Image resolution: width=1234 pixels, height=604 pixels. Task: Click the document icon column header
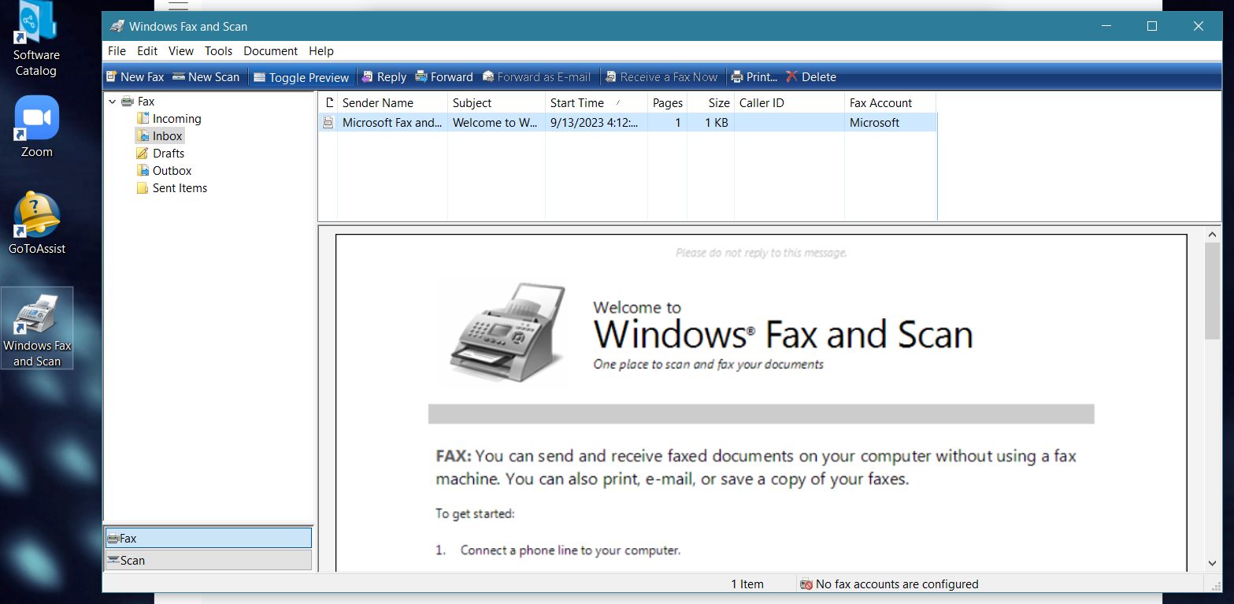[328, 103]
